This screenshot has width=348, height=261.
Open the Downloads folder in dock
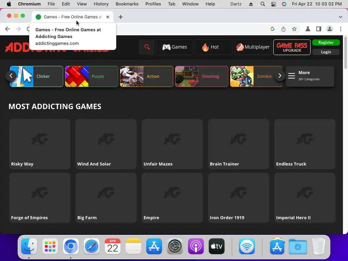[298, 246]
